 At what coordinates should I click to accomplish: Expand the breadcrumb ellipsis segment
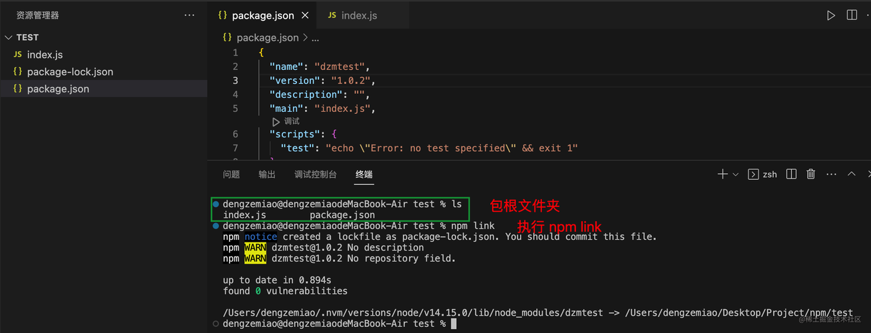tap(316, 38)
